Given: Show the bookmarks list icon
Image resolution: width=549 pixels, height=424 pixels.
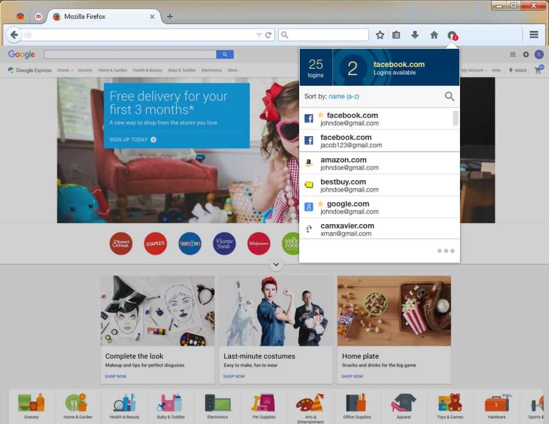Looking at the screenshot, I should (x=396, y=35).
